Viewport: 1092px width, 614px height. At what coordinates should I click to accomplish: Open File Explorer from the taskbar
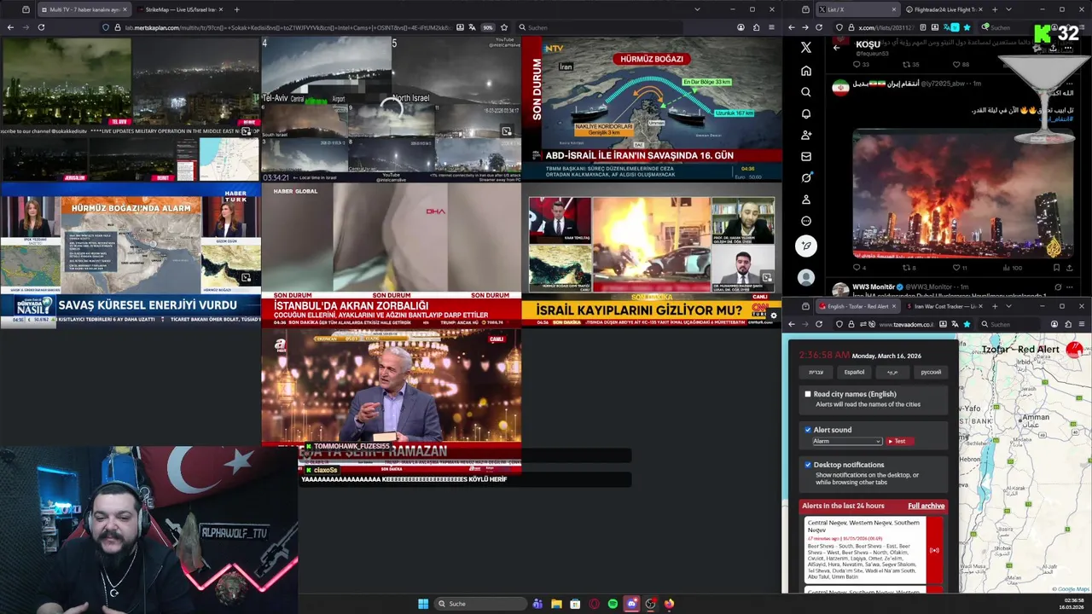(556, 604)
